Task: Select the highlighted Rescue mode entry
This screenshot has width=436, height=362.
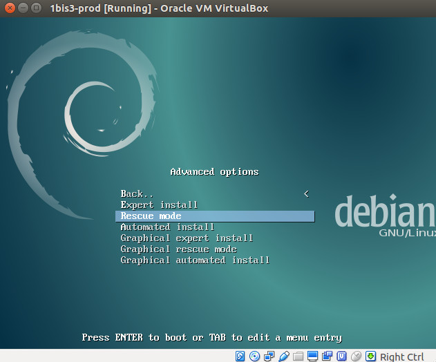Action: (214, 216)
